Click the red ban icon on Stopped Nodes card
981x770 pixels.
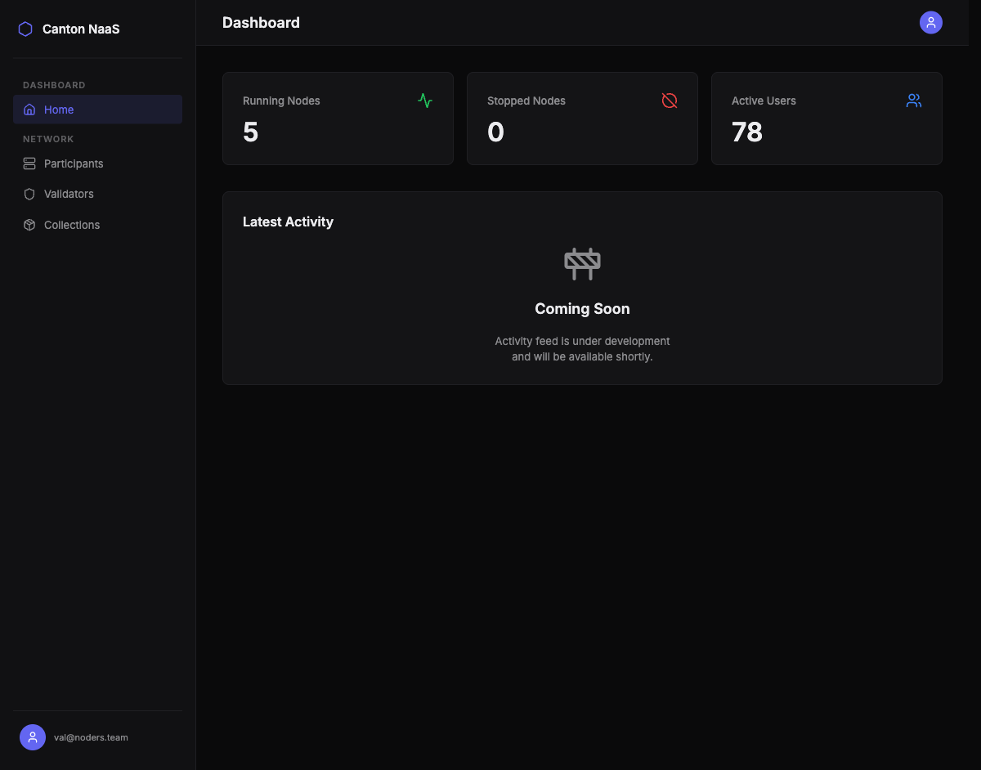tap(670, 101)
